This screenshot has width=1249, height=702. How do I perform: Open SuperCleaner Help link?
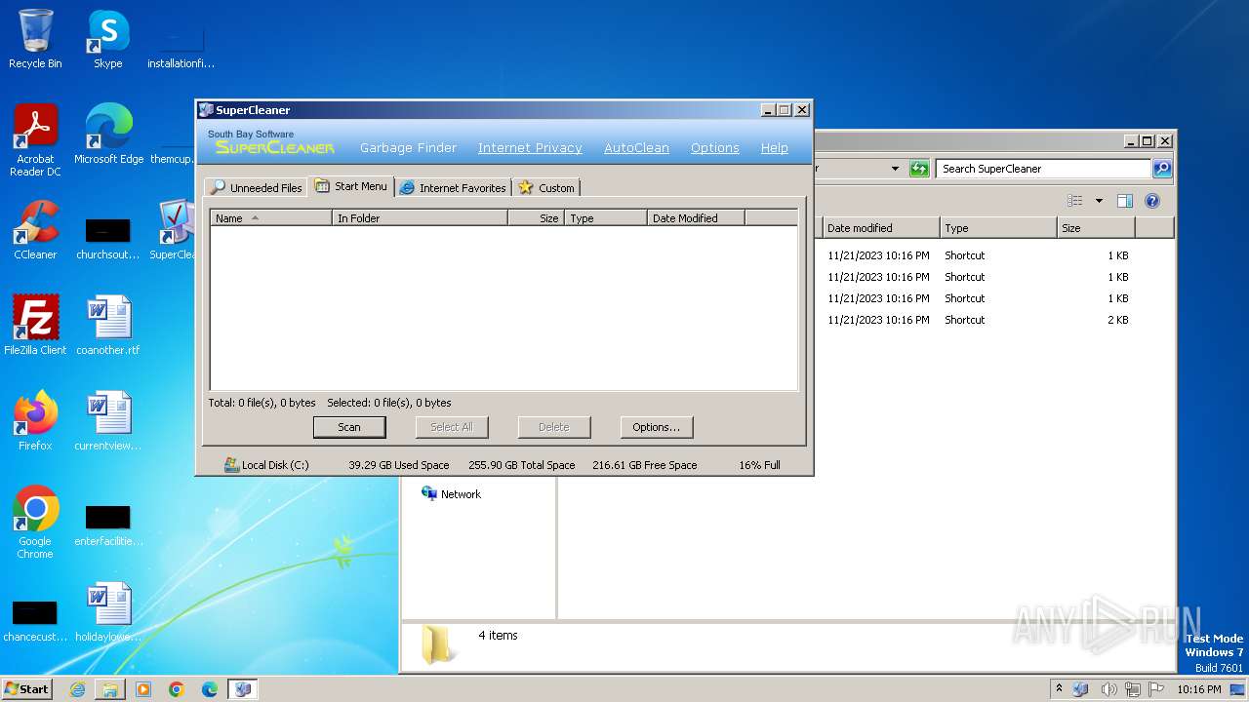coord(774,148)
